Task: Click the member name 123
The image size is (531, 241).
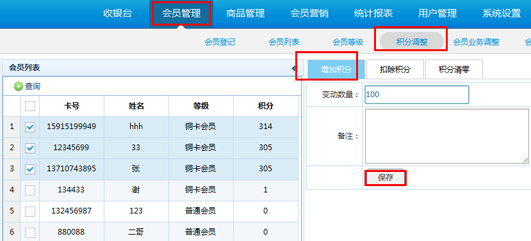Action: tap(136, 211)
